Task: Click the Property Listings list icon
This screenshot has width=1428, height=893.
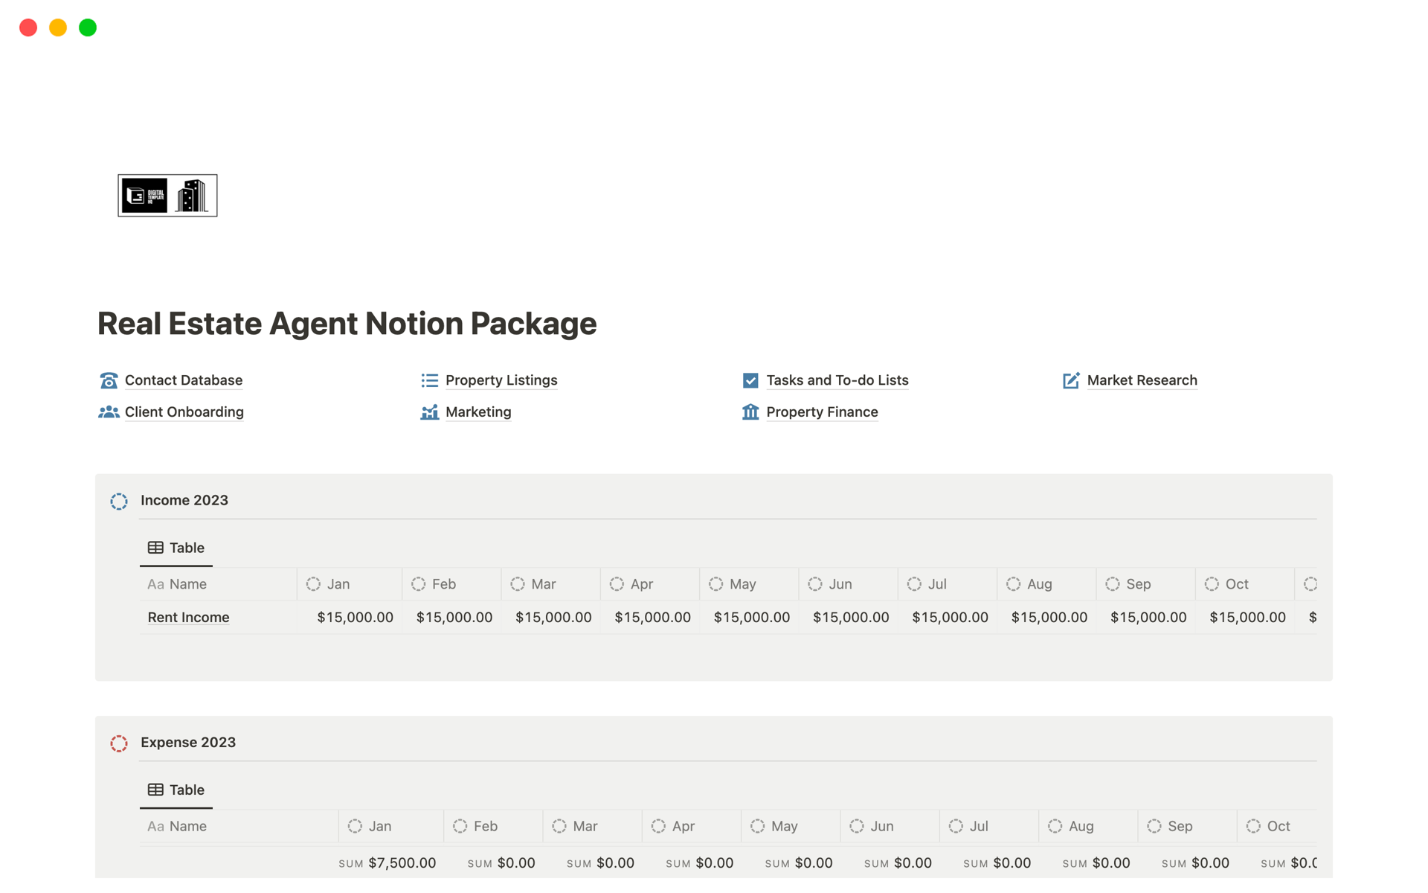Action: pos(429,380)
